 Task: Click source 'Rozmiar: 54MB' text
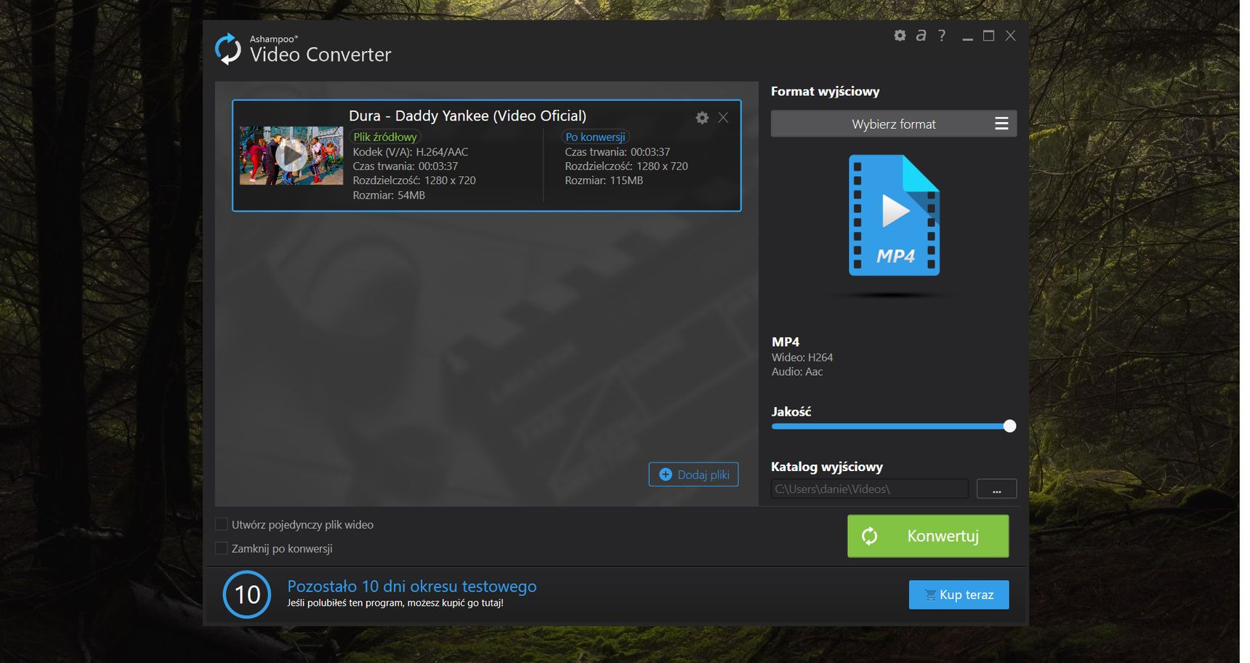click(389, 195)
